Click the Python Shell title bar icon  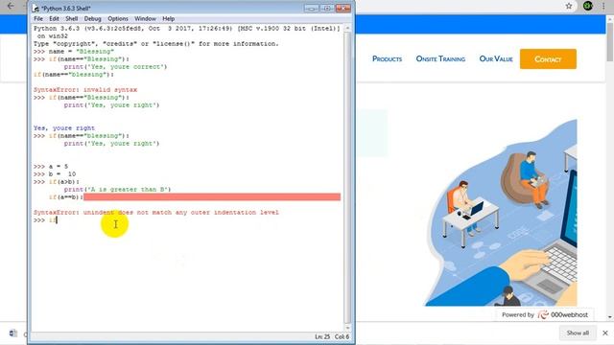tap(35, 9)
